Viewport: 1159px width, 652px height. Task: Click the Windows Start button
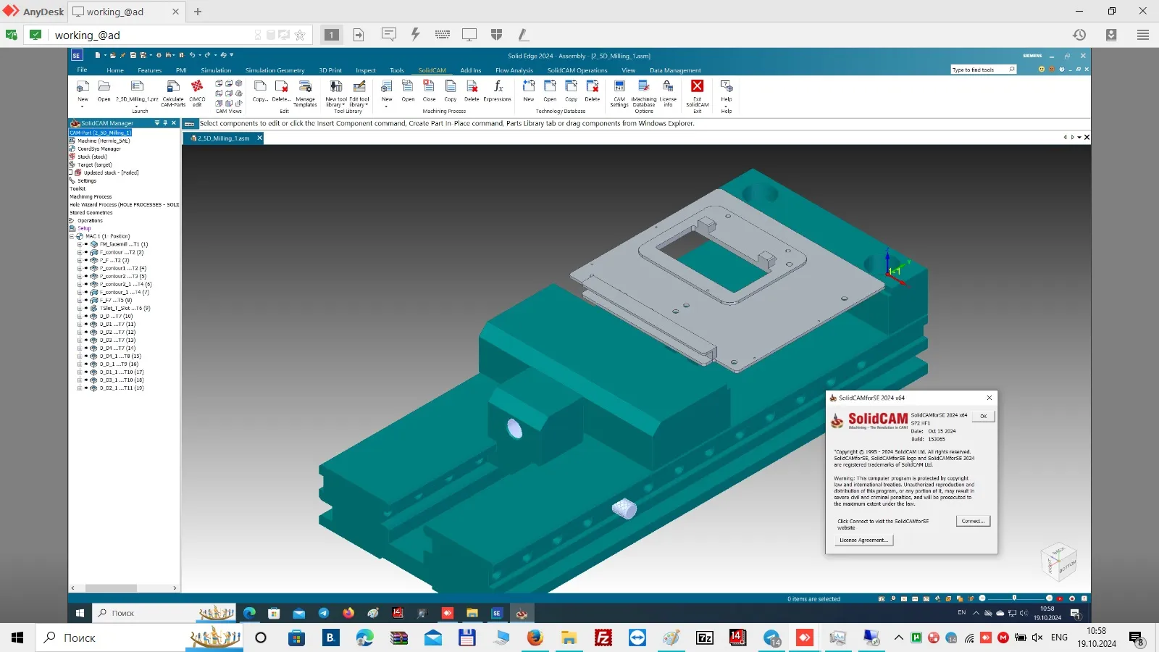tap(17, 638)
